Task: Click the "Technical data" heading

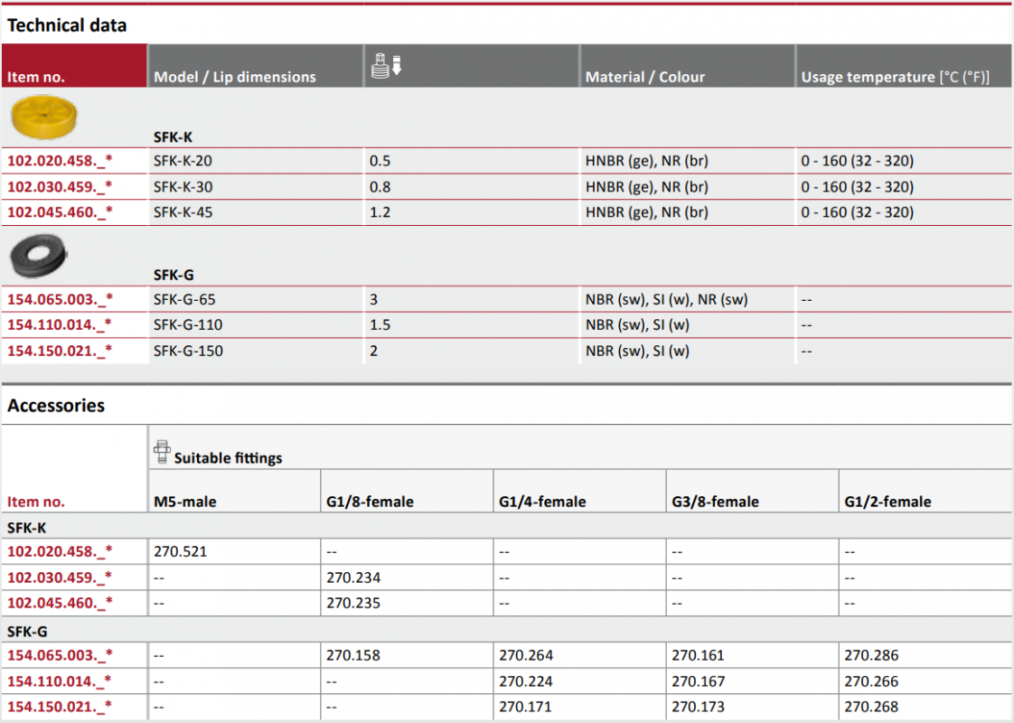Action: [67, 26]
